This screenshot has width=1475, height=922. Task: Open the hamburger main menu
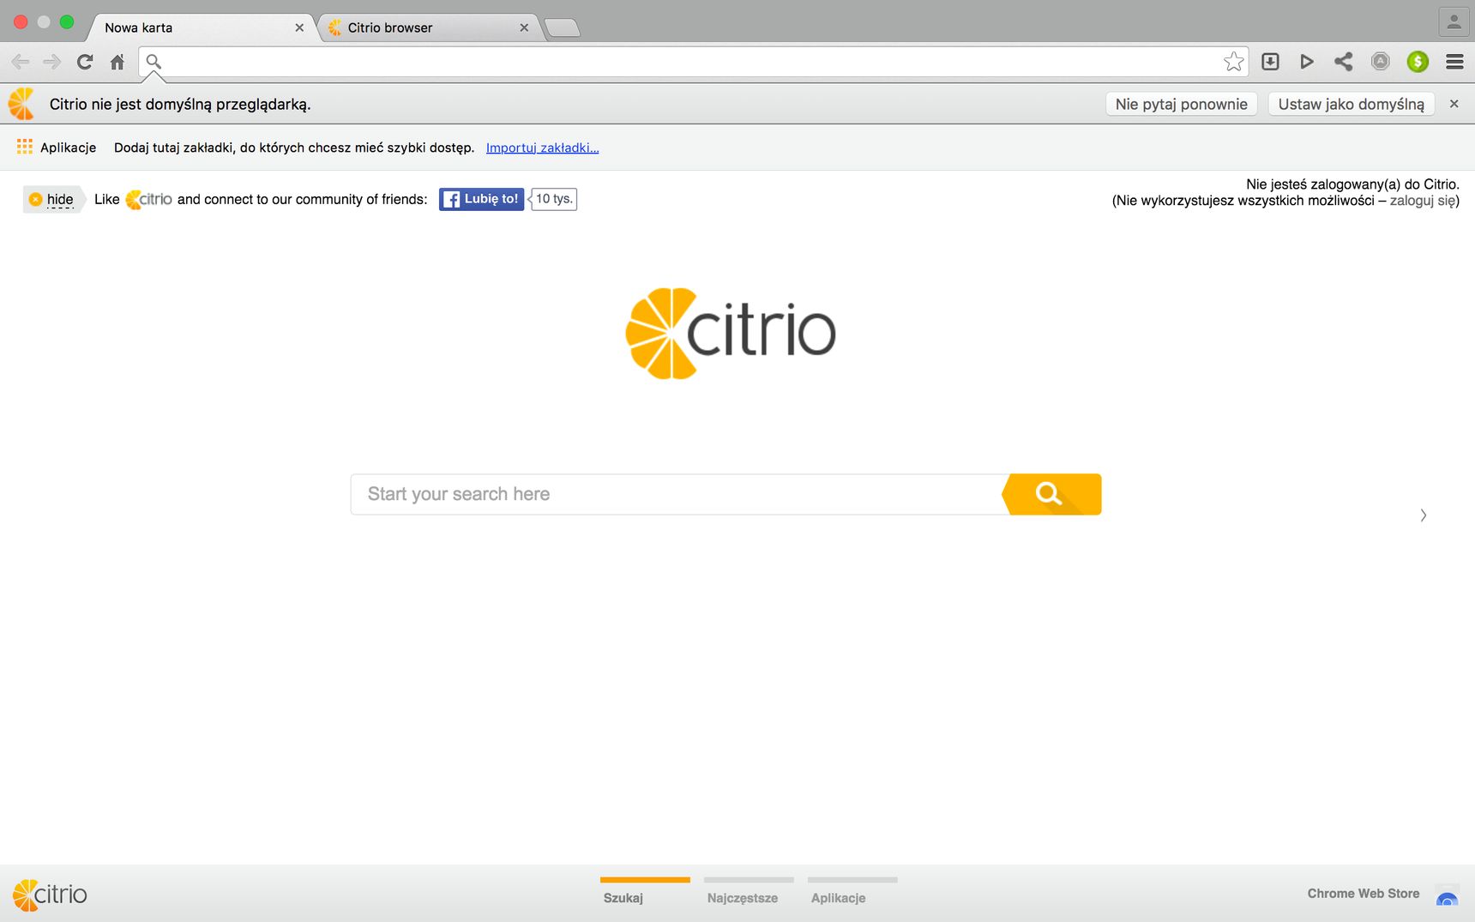[x=1454, y=62]
